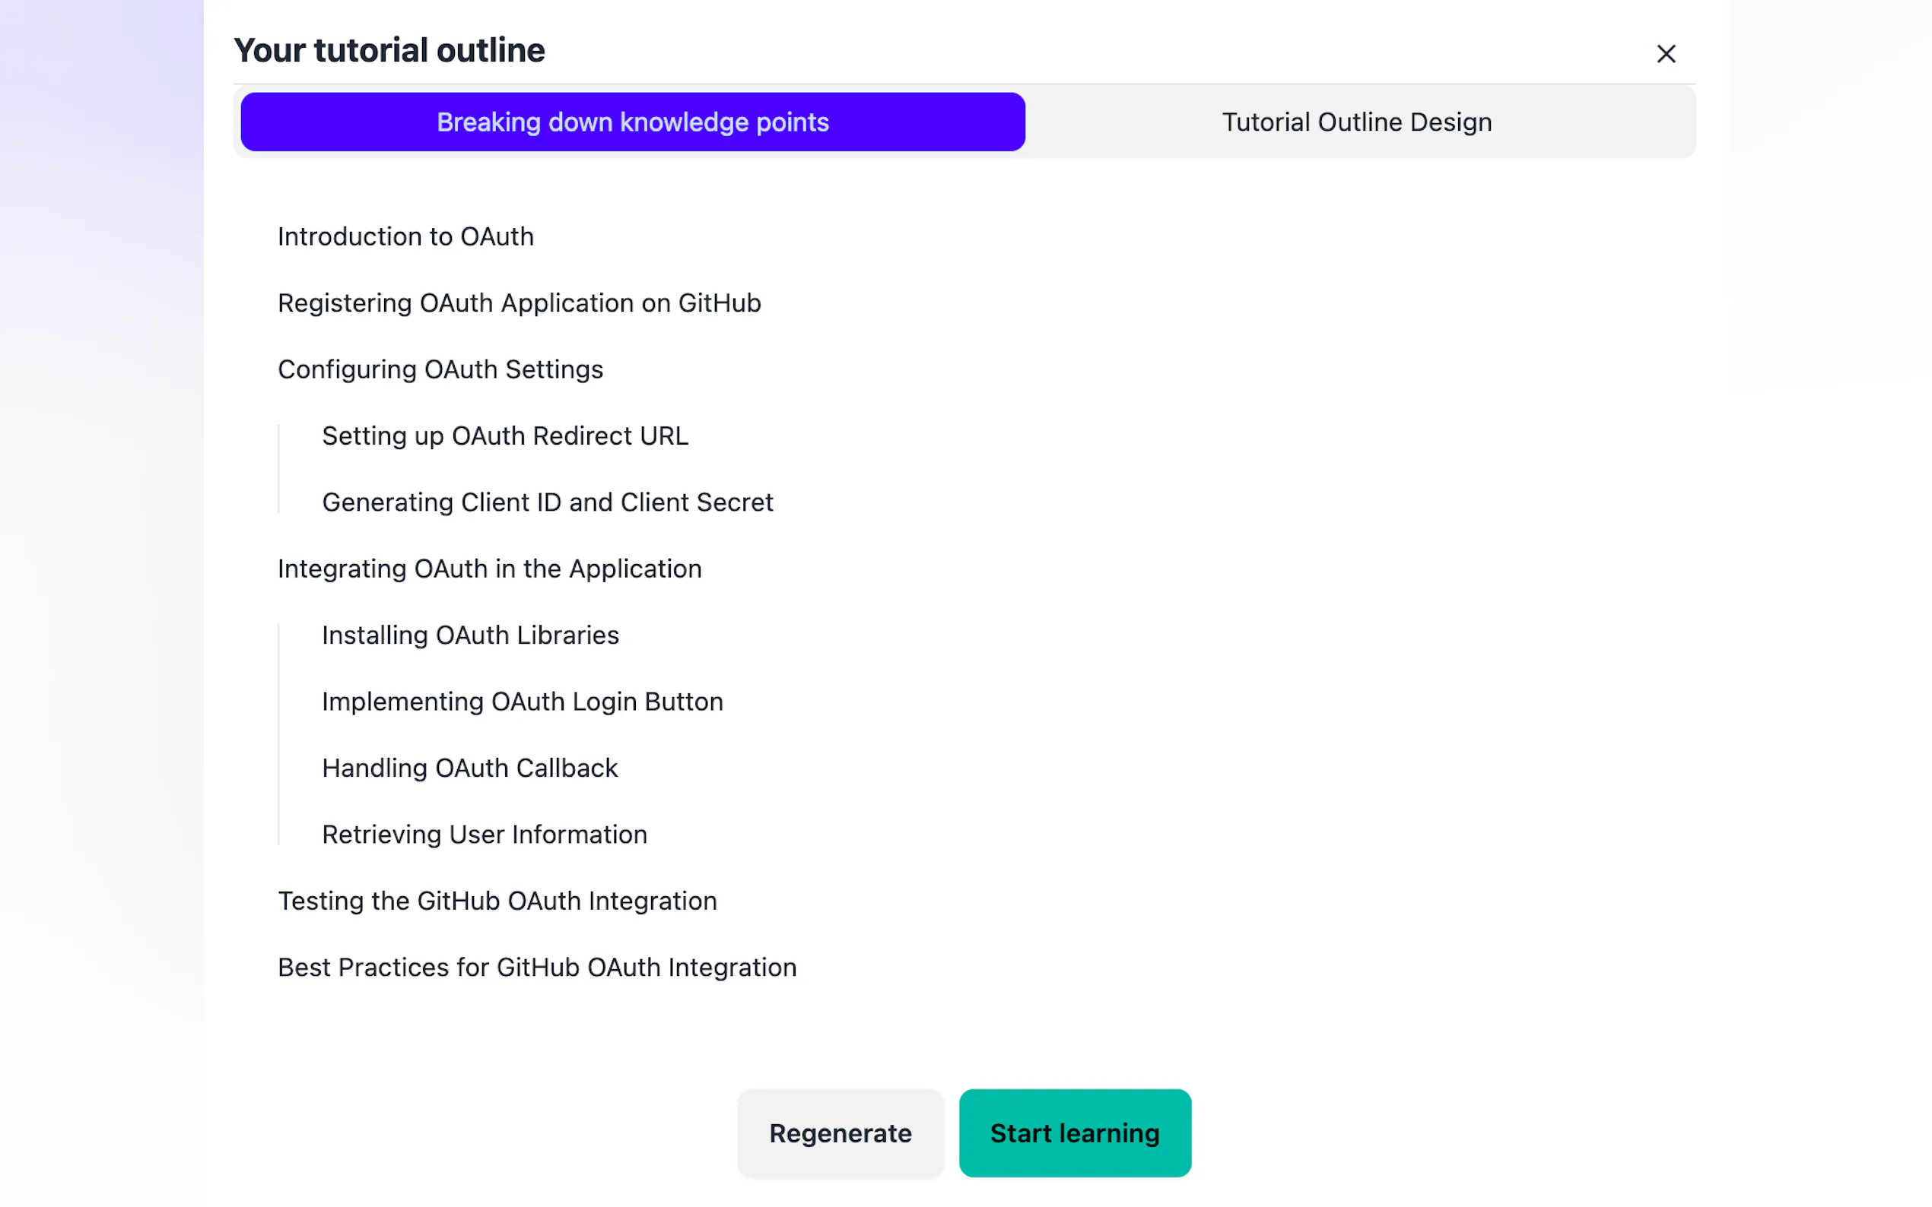This screenshot has height=1207, width=1932.
Task: Choose Handling OAuth Callback subtopic
Action: (x=469, y=768)
